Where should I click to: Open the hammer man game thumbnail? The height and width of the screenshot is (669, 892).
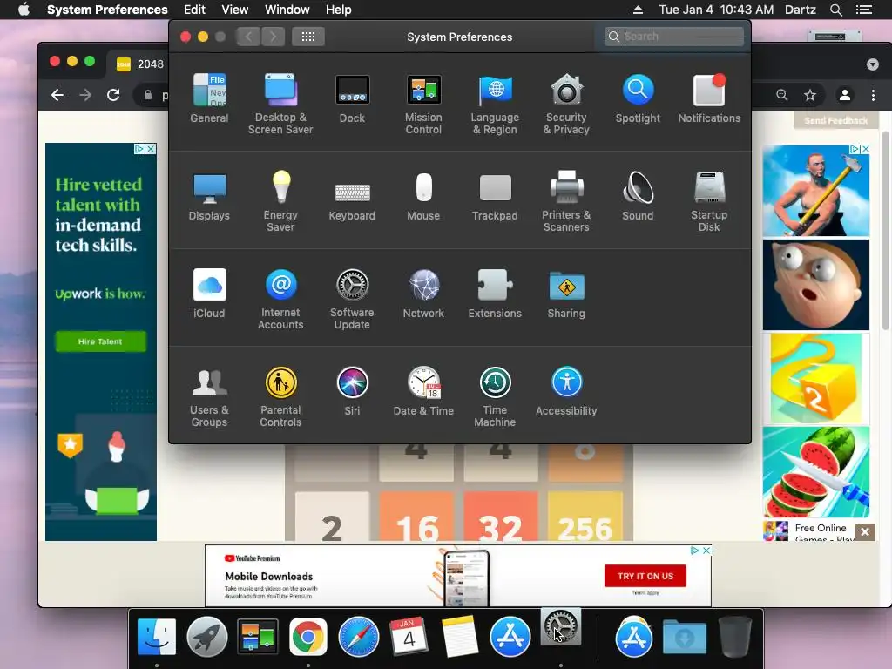click(815, 191)
